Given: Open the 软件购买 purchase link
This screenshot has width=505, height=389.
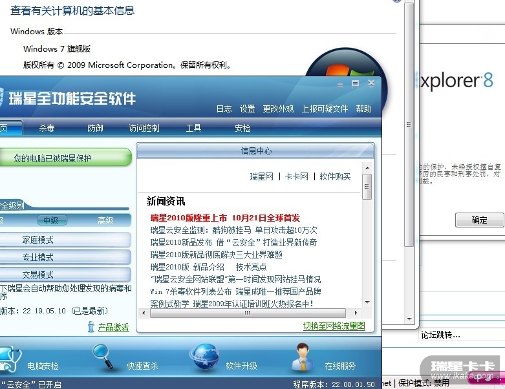Looking at the screenshot, I should click(335, 176).
